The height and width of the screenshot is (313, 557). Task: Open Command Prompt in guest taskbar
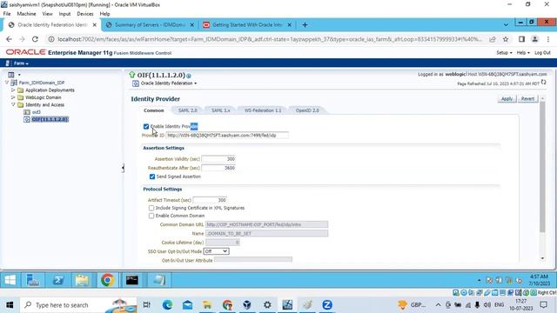(131, 280)
